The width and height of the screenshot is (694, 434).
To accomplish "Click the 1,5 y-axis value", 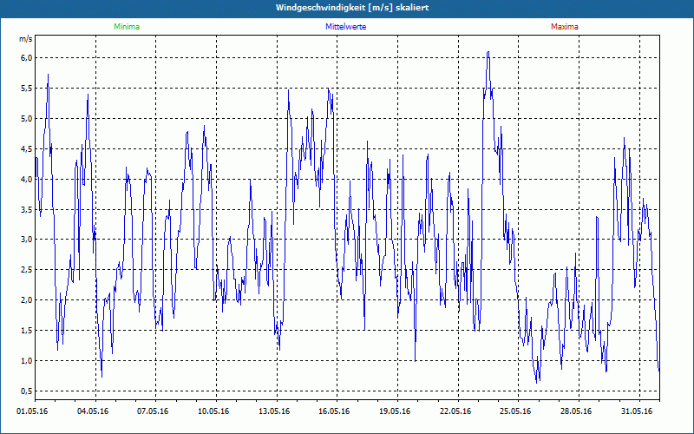I will coord(27,331).
